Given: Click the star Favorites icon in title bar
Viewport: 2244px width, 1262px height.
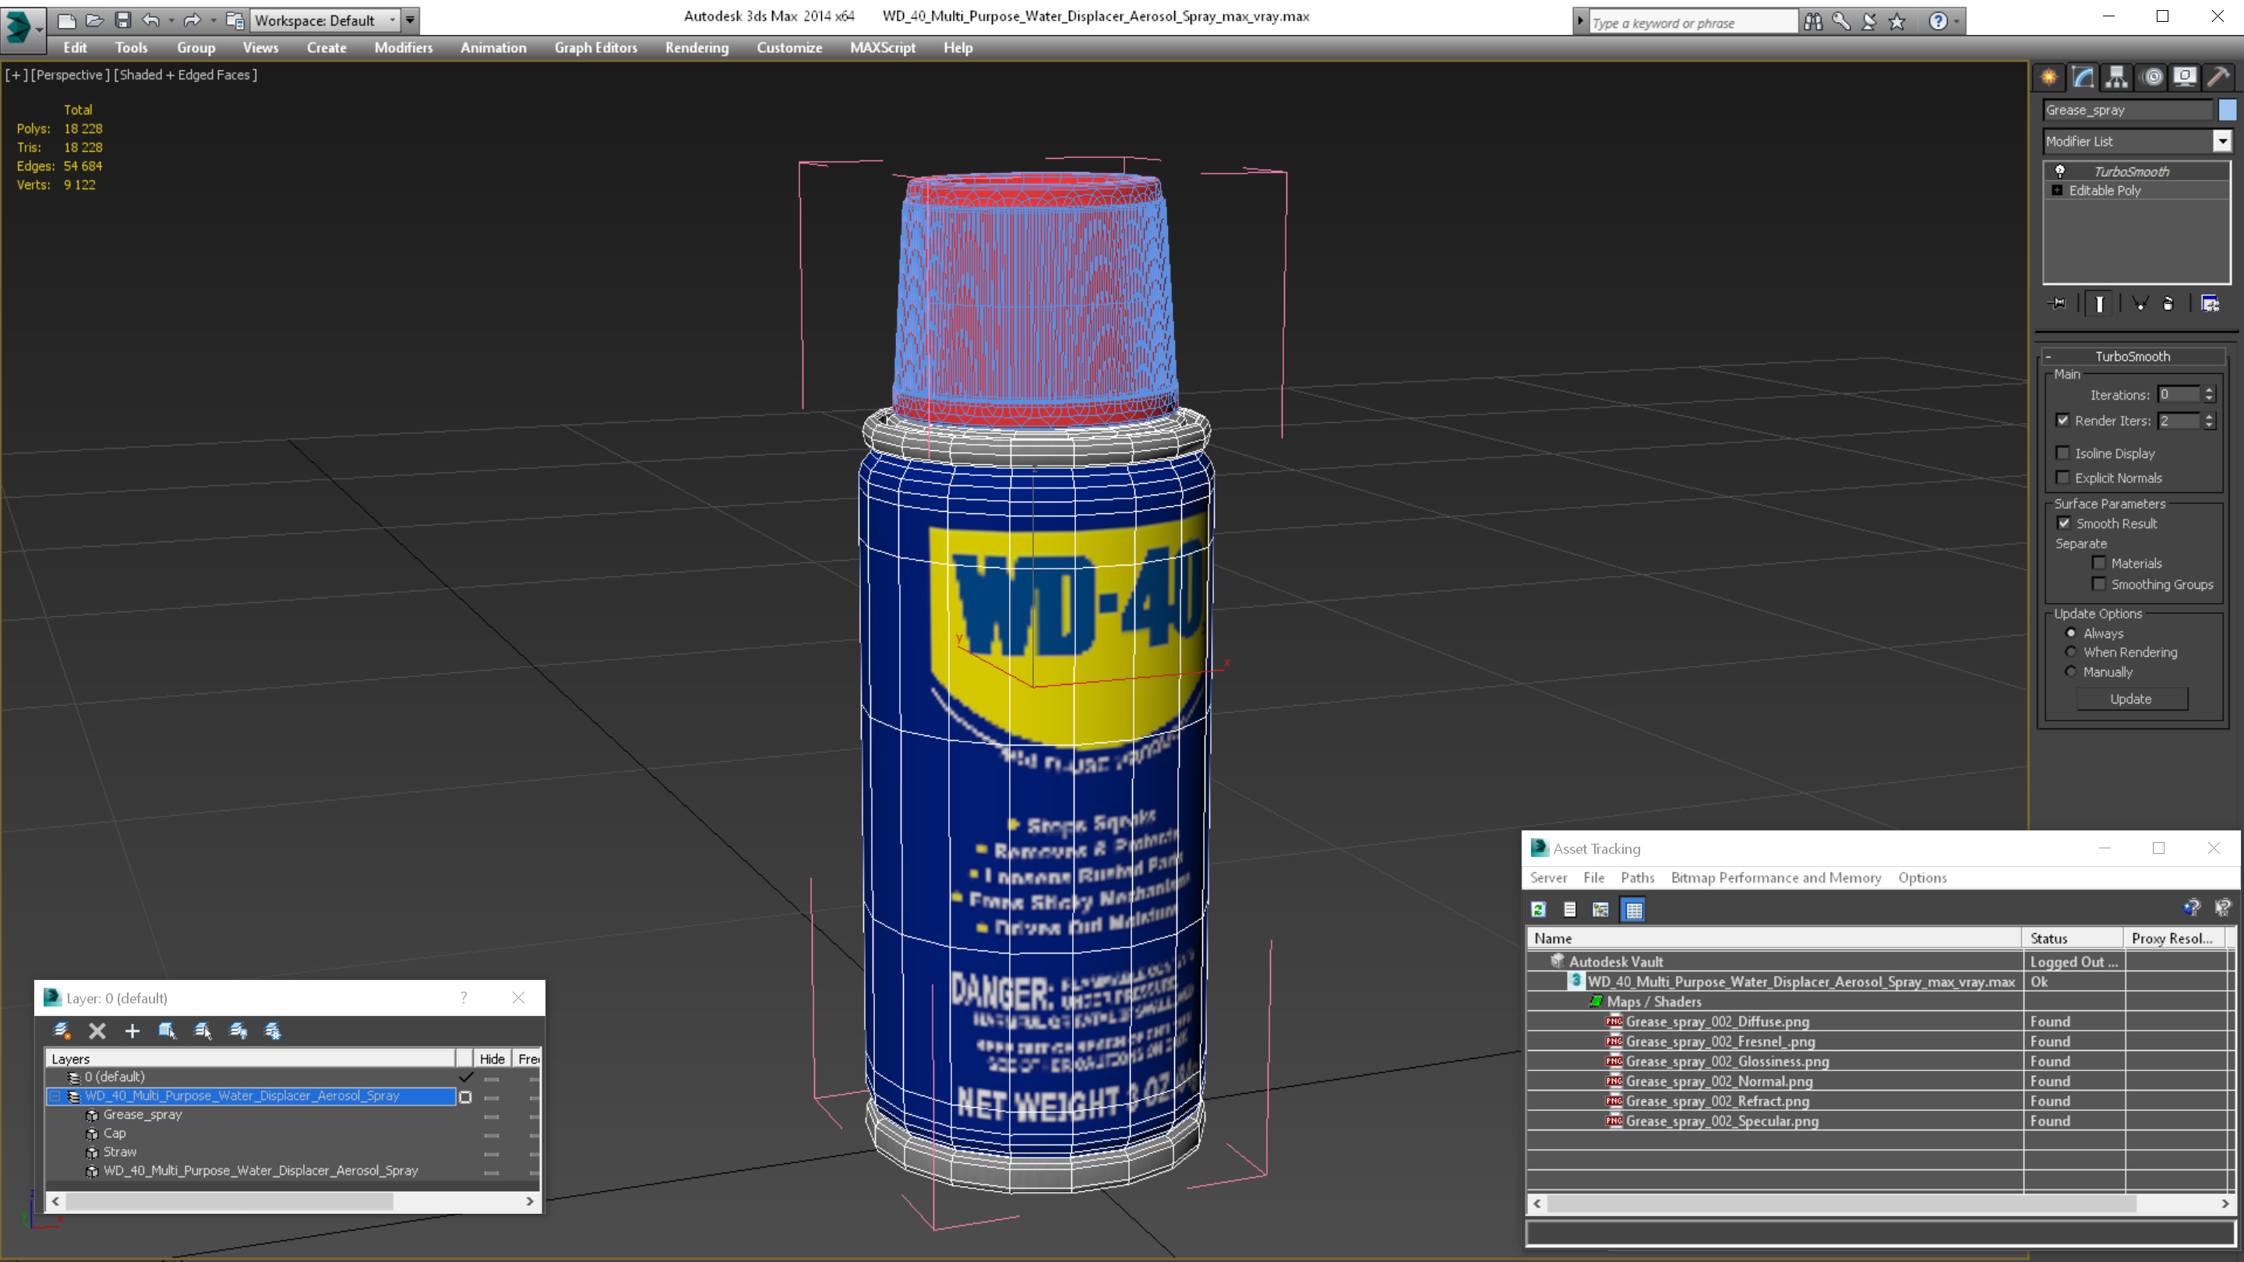Looking at the screenshot, I should [1896, 21].
